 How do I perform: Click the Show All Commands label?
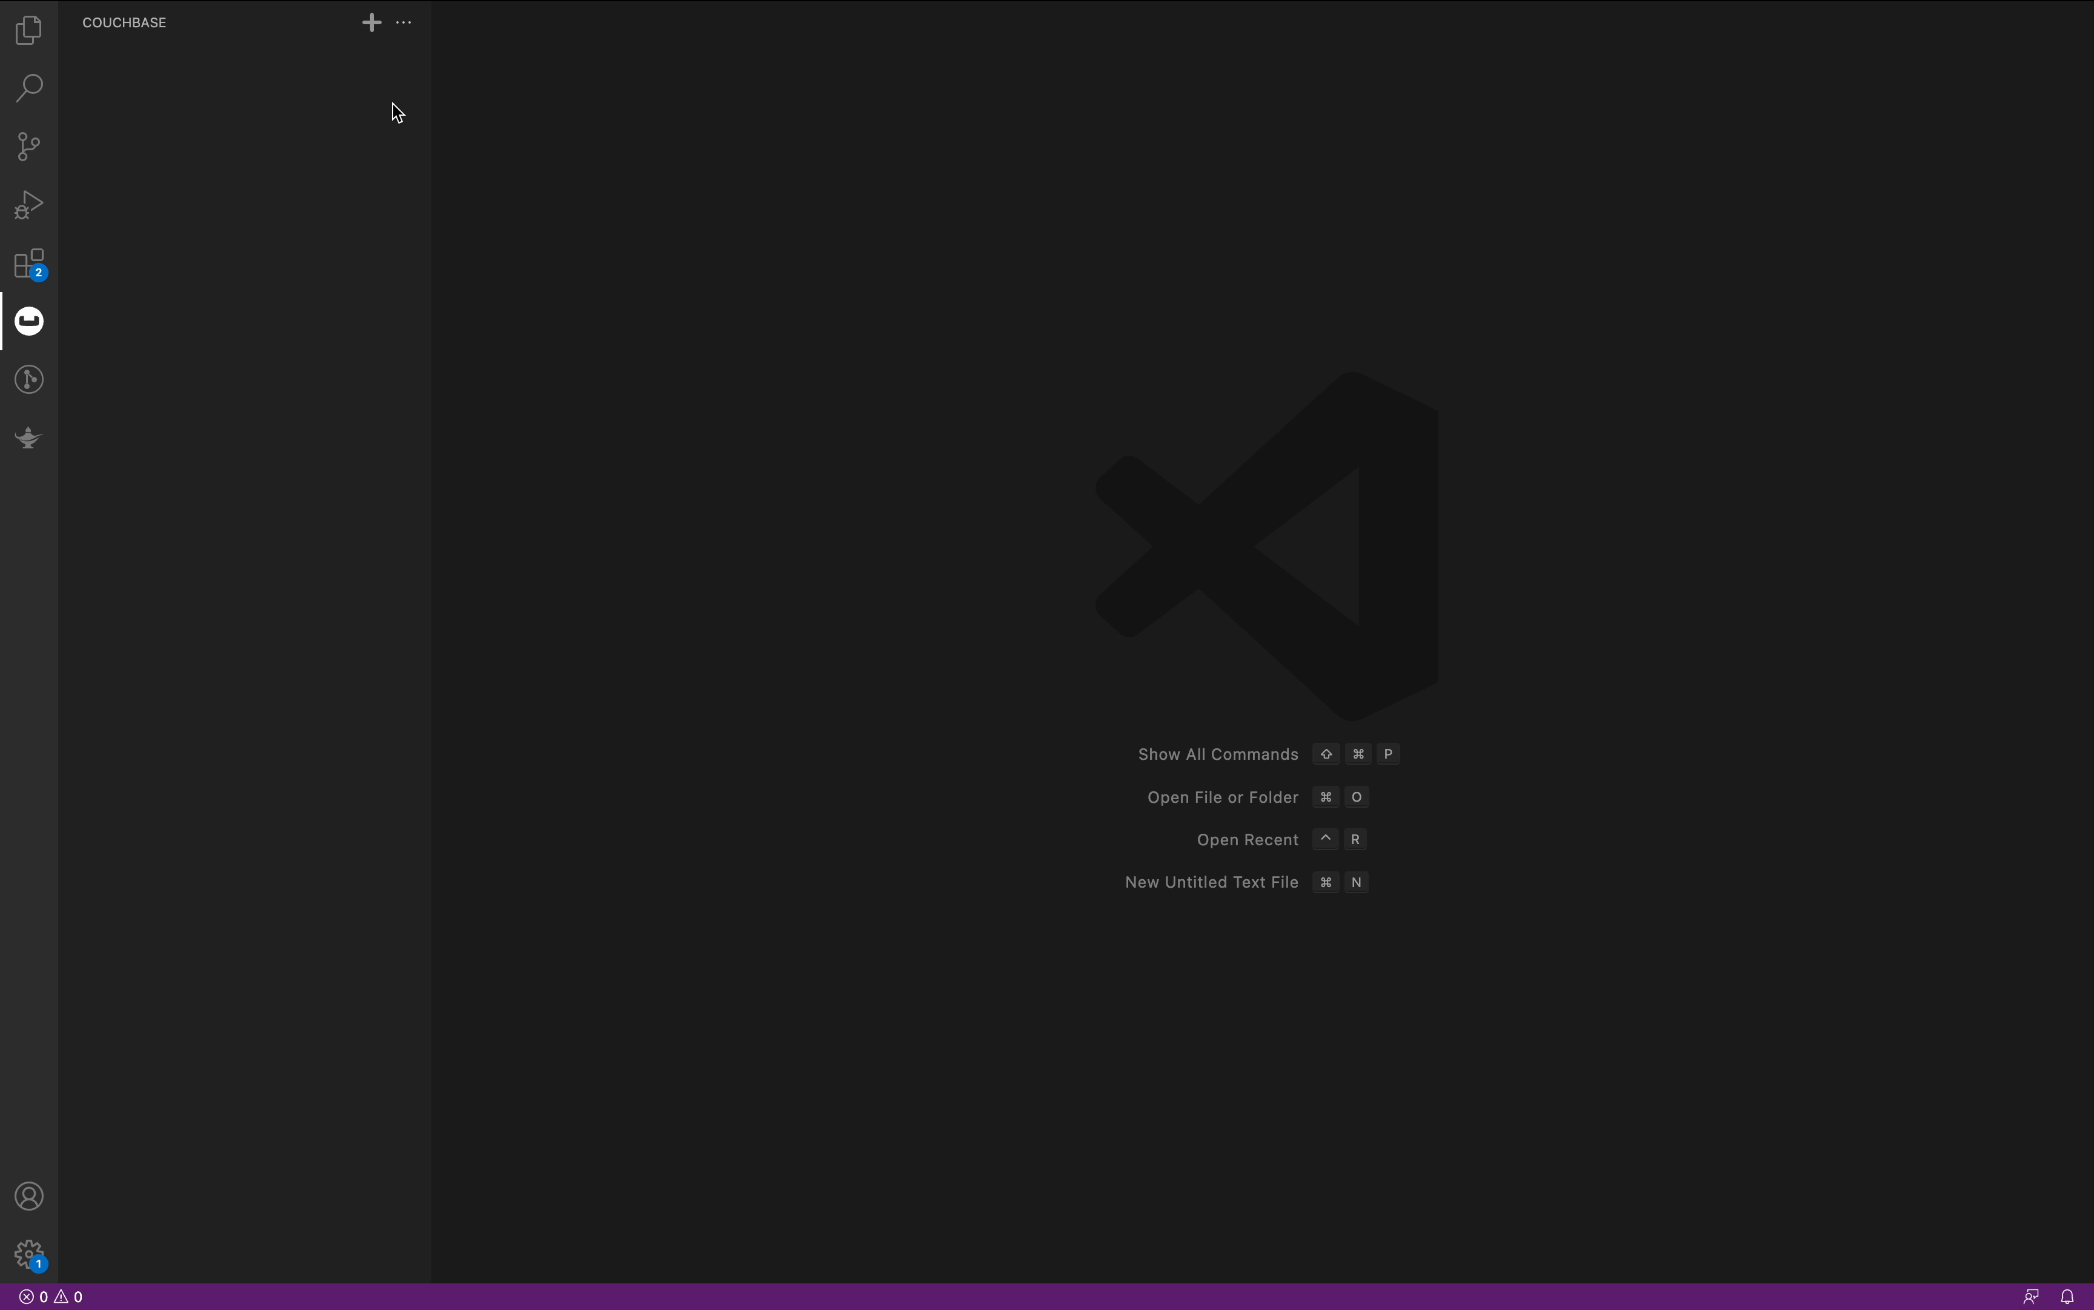tap(1217, 754)
